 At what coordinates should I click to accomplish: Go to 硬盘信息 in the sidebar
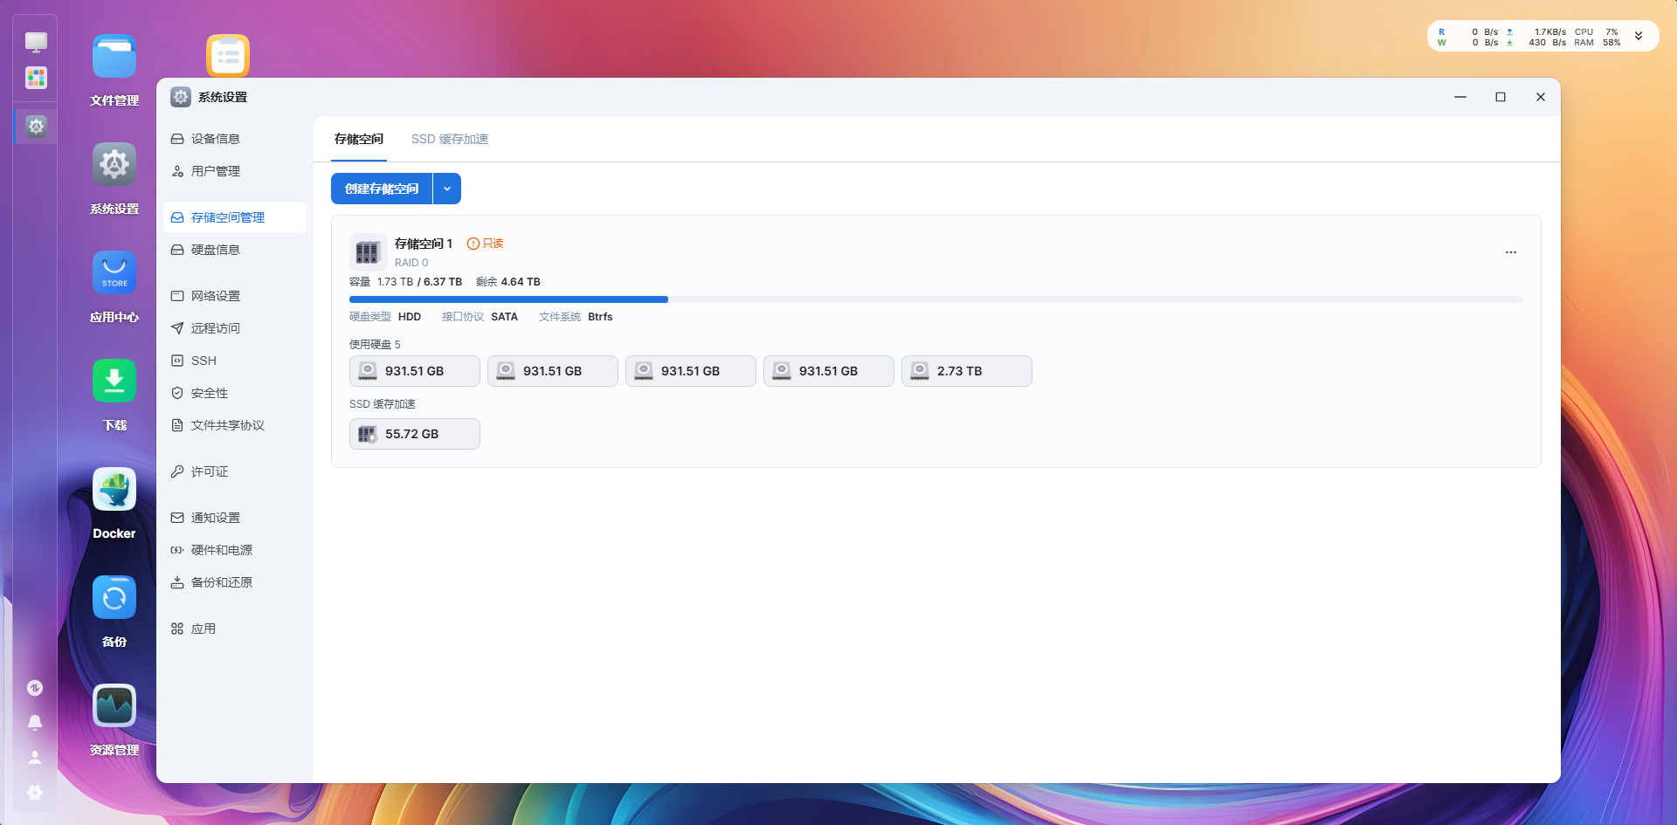click(235, 250)
